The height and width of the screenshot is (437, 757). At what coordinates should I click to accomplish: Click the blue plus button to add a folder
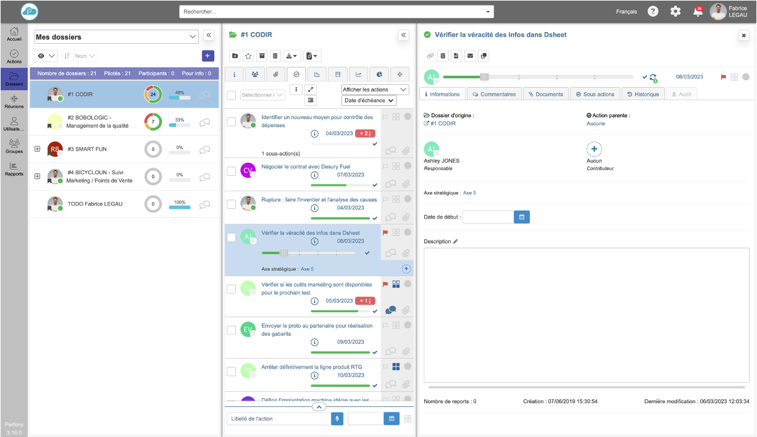(207, 56)
